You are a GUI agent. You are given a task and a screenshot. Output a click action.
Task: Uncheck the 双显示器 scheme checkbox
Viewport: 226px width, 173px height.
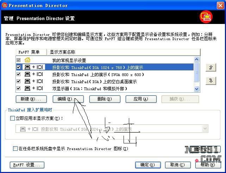[18, 88]
